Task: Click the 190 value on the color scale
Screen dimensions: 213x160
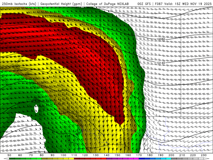Action: click(x=161, y=155)
